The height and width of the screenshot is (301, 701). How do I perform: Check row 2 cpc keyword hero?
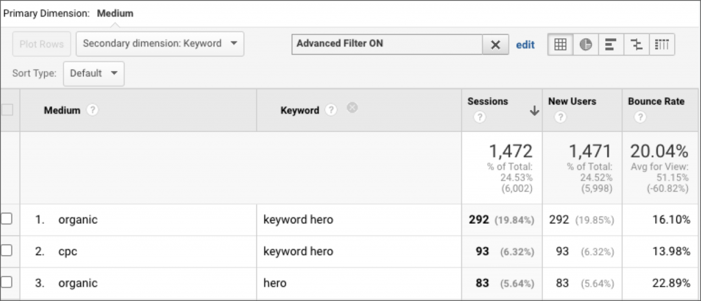click(6, 250)
